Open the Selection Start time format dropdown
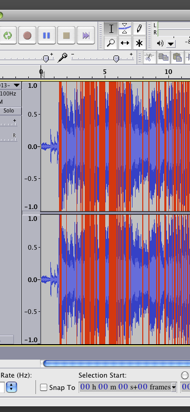190x412 pixels. point(174,387)
